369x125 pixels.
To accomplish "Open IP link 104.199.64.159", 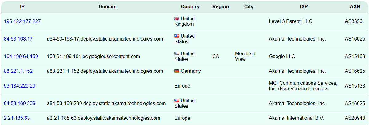I will [x=21, y=57].
